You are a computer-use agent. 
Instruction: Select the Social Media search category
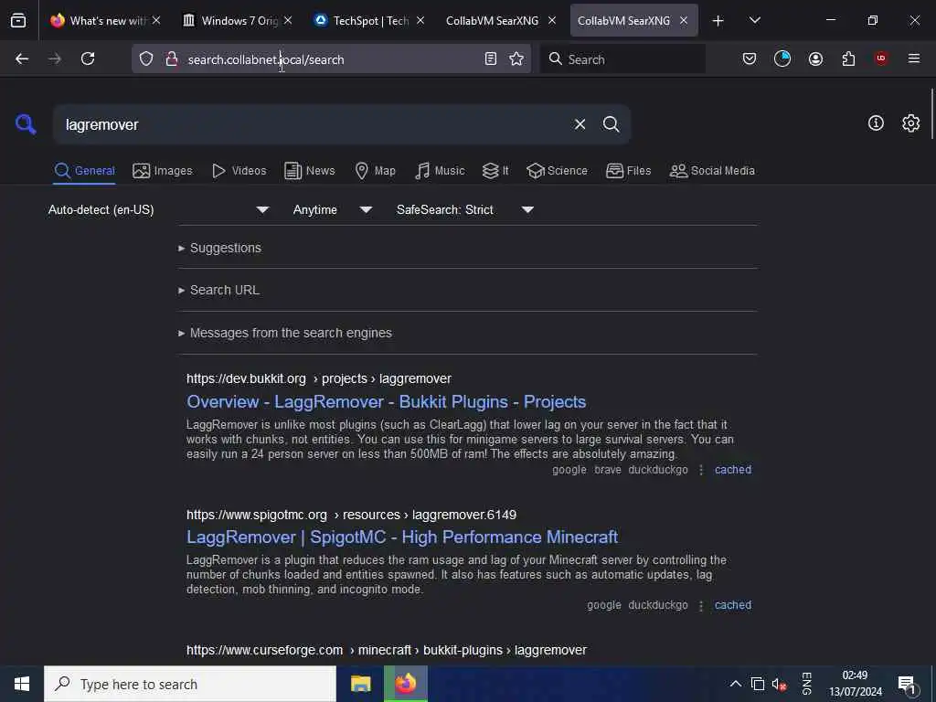point(712,171)
